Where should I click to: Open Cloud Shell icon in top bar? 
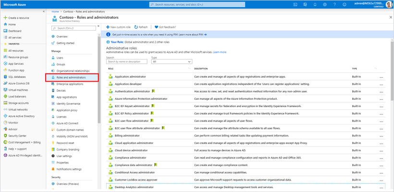point(295,4)
